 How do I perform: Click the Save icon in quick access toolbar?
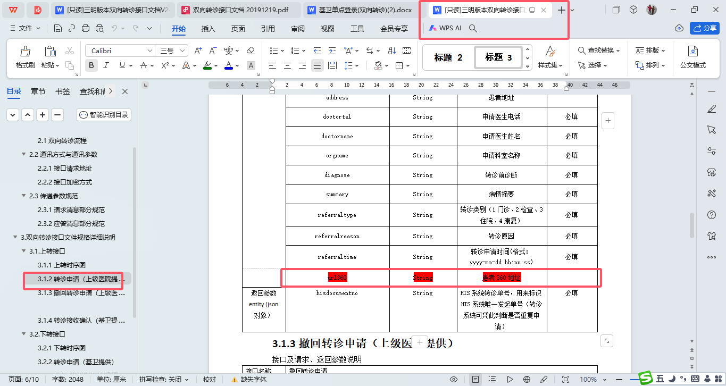pos(58,28)
